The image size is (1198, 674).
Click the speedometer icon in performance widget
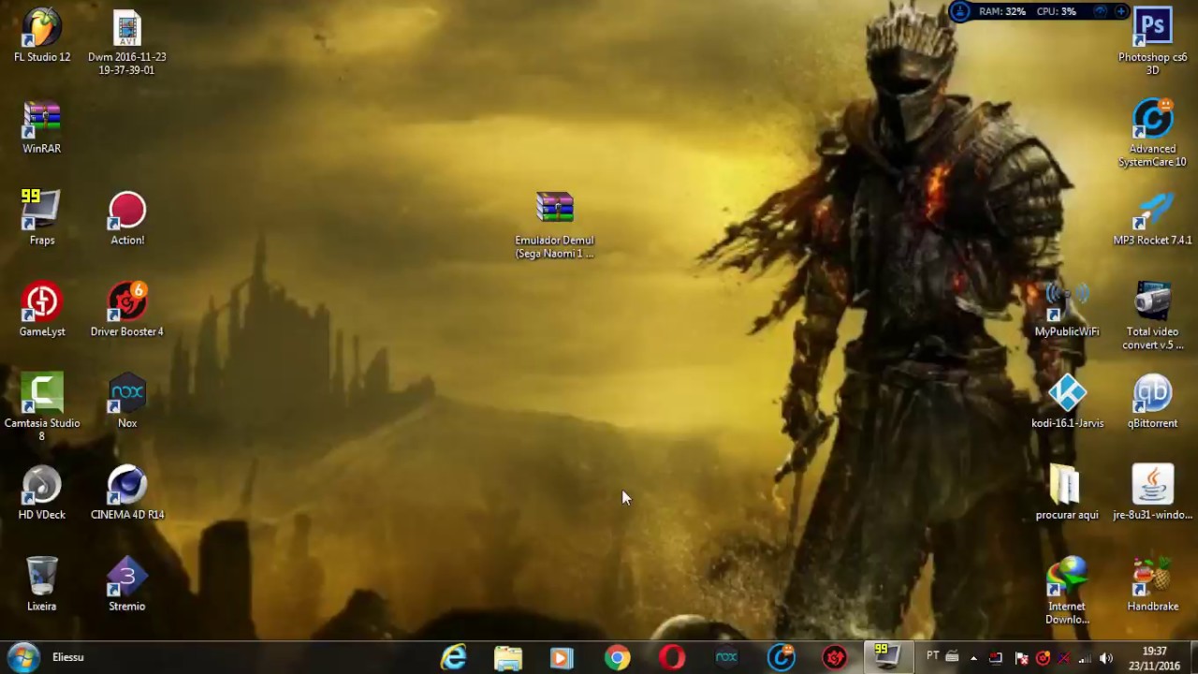point(1100,11)
